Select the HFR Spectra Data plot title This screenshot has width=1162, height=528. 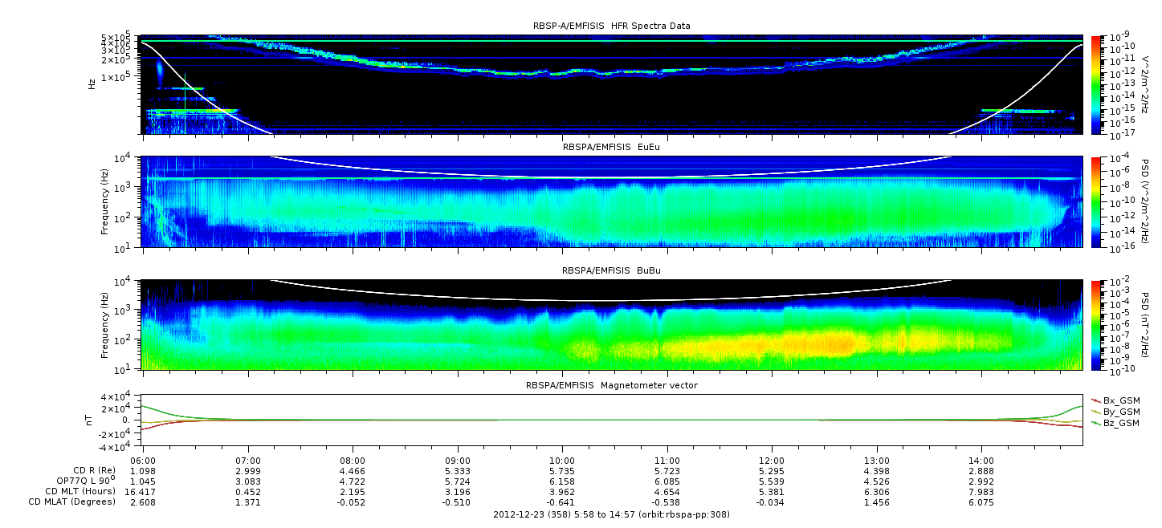[x=611, y=26]
